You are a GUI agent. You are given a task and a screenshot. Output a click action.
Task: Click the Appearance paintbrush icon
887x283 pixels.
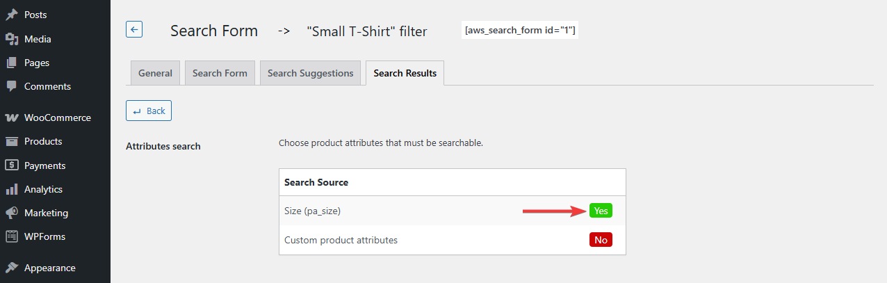click(x=11, y=268)
